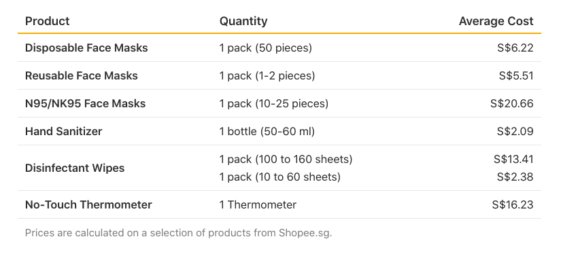Click the S$16.23 thermometer price

(x=513, y=204)
